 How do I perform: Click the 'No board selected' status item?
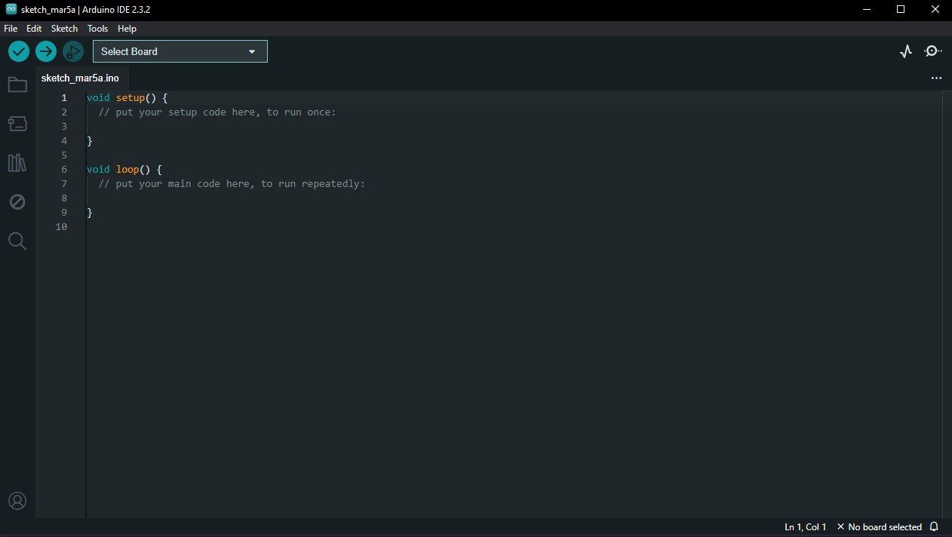click(x=879, y=526)
